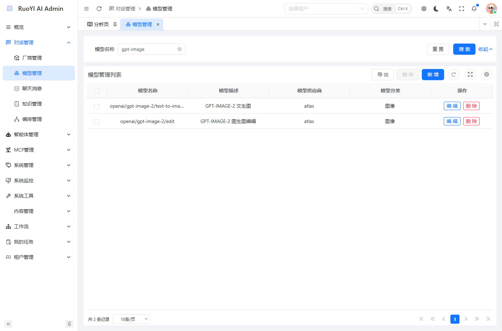Viewport: 502px width, 331px height.
Task: Click the page refresh icon in header
Action: click(99, 9)
